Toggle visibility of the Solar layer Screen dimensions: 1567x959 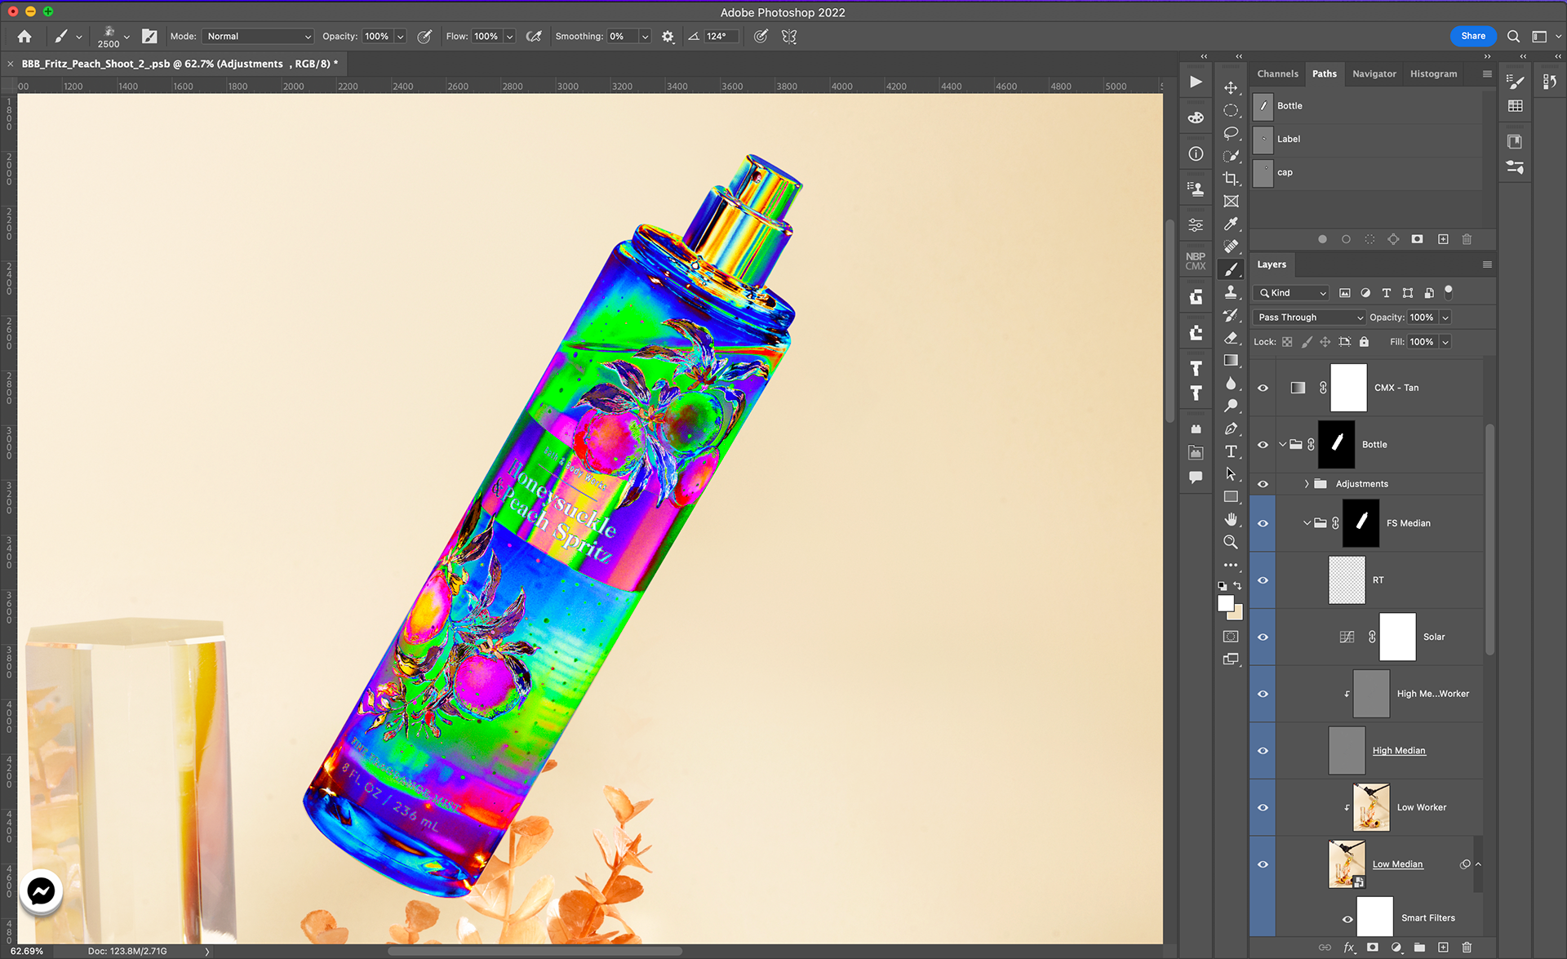1263,637
